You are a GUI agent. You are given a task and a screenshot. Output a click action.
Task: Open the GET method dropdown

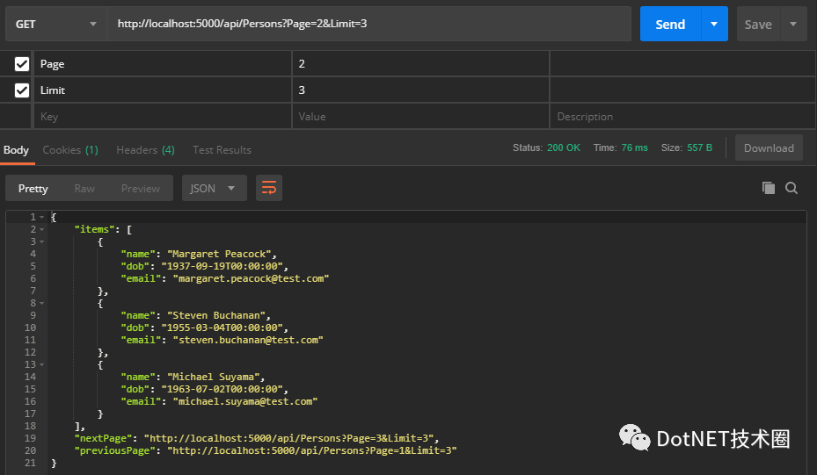[x=56, y=24]
